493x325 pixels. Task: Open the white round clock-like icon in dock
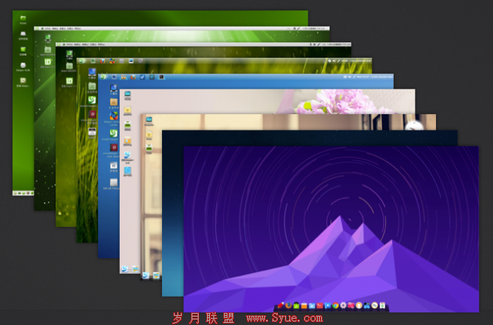375,305
